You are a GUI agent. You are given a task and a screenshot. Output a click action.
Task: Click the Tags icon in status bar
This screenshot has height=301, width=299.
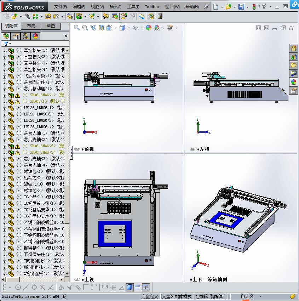pyautogui.click(x=293, y=296)
